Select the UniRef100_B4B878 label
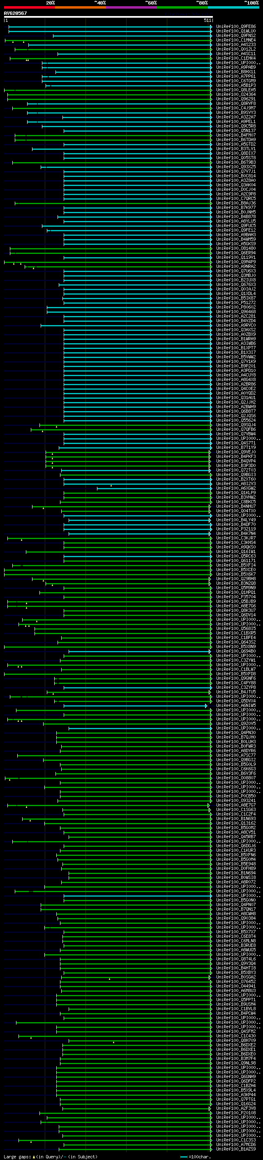Viewport: 263px width, 1160px height. pos(235,216)
